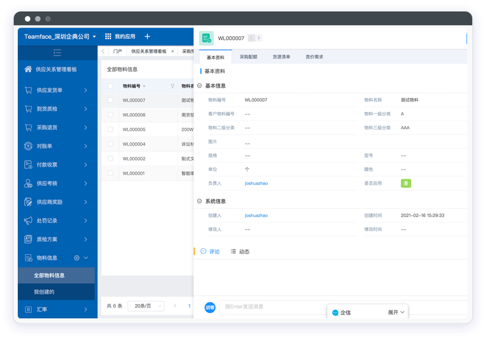486x339 pixels.
Task: Click the cart icon next to 到货质检
Action: coord(28,109)
